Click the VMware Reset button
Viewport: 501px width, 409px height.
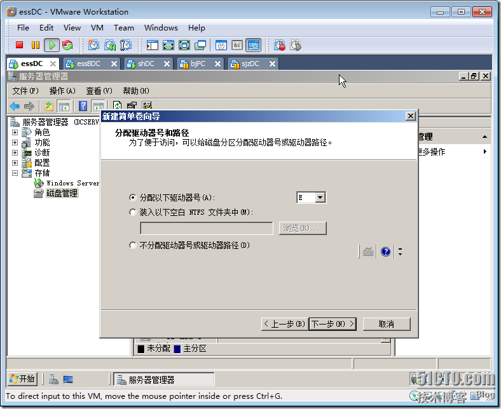tap(67, 45)
